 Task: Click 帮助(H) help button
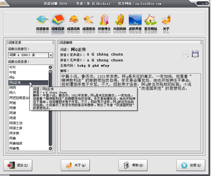tap(133, 165)
